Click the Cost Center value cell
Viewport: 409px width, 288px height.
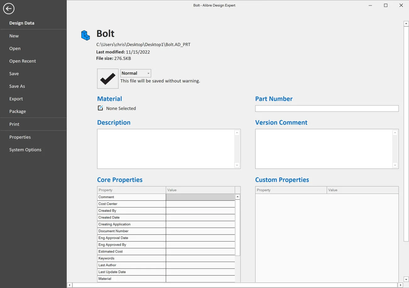pos(200,204)
